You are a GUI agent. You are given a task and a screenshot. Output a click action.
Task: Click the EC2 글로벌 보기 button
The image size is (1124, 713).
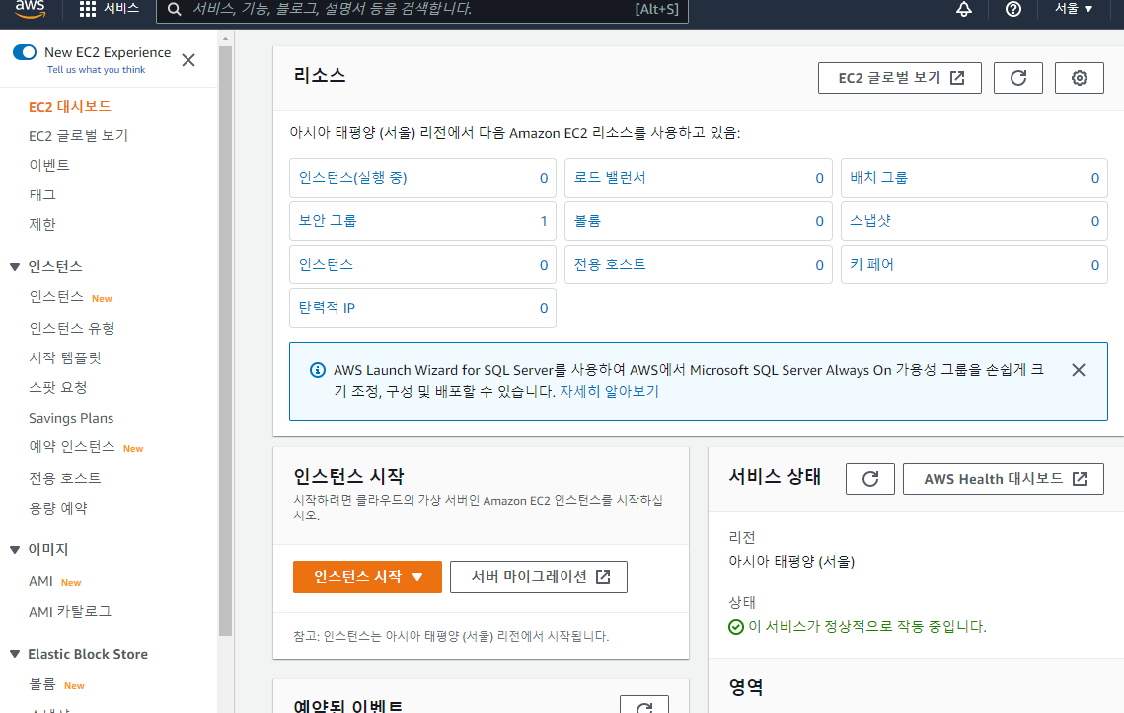[x=899, y=77]
